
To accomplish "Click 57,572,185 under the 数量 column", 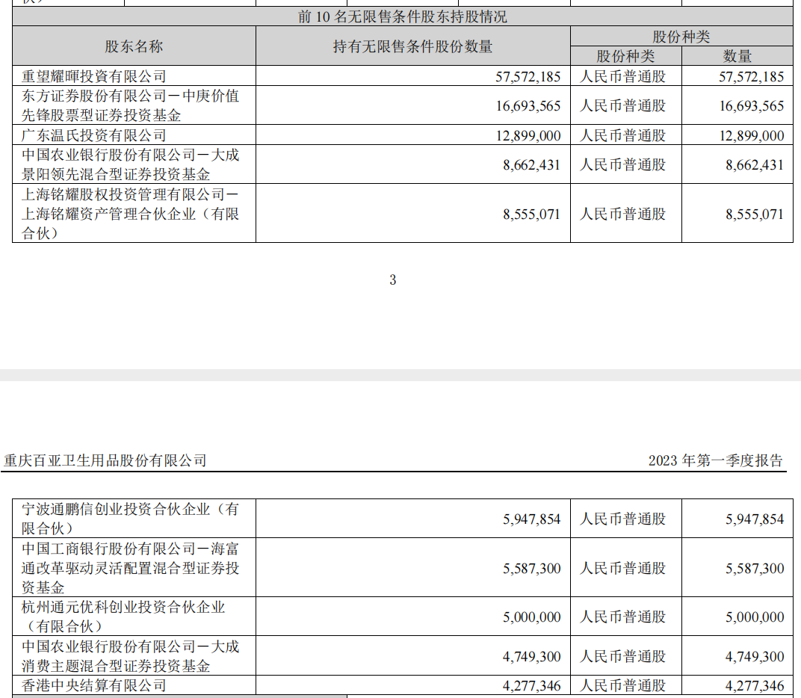I will (751, 77).
